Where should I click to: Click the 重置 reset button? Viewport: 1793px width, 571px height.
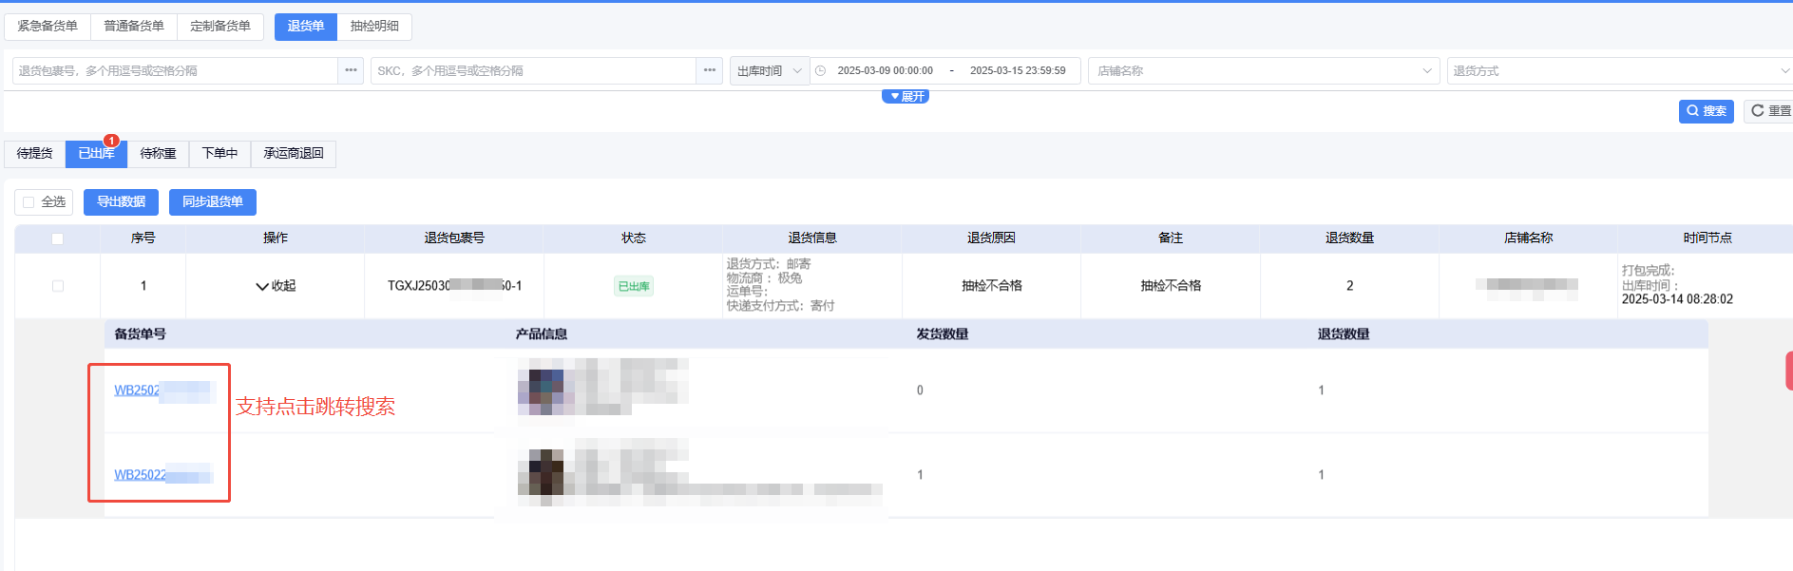(1769, 111)
